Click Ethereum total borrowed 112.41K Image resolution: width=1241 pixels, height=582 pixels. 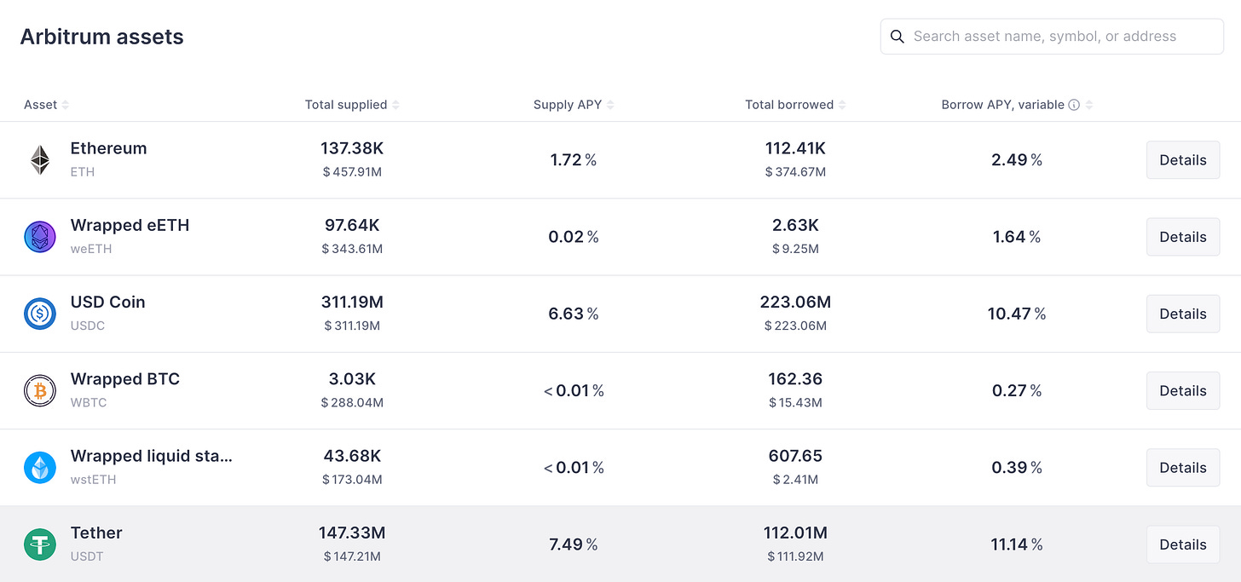pos(795,148)
